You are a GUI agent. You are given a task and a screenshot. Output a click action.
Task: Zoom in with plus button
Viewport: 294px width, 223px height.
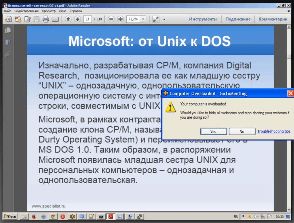click(x=120, y=19)
